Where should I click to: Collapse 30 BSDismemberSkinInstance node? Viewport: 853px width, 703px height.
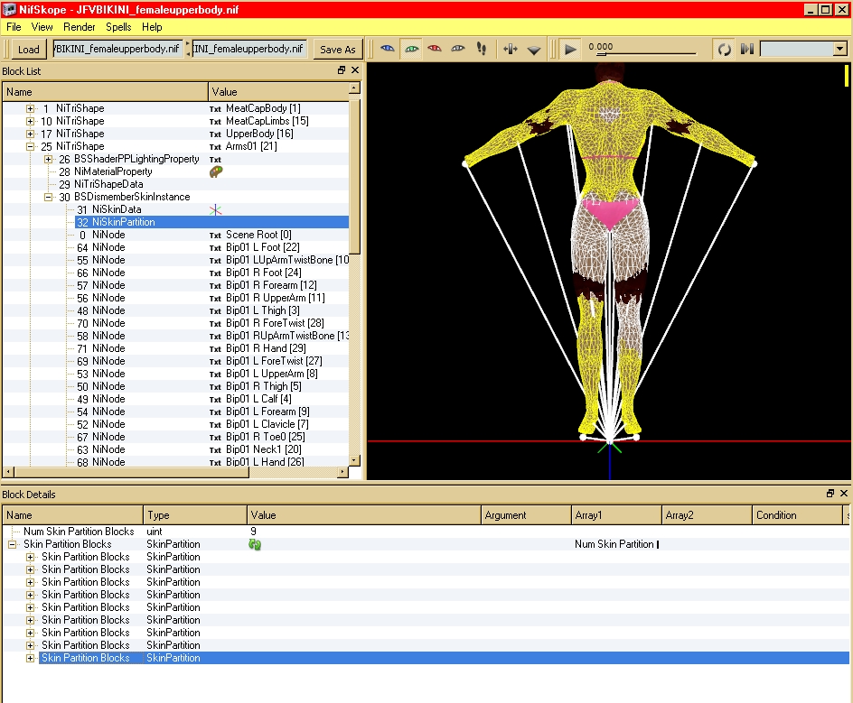(49, 198)
